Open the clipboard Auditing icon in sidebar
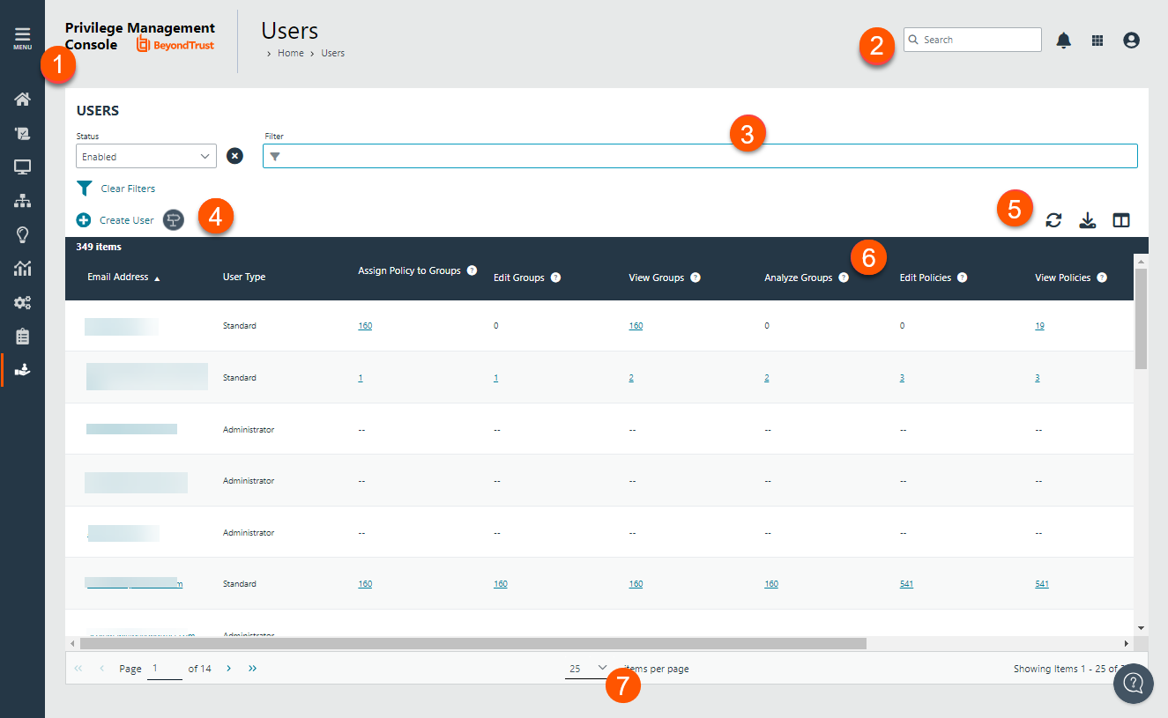1168x718 pixels. (22, 337)
